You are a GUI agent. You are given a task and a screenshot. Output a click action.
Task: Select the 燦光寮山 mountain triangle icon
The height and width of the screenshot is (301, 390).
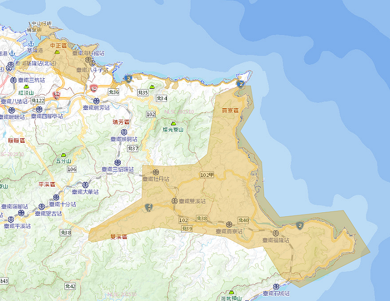tap(174, 124)
